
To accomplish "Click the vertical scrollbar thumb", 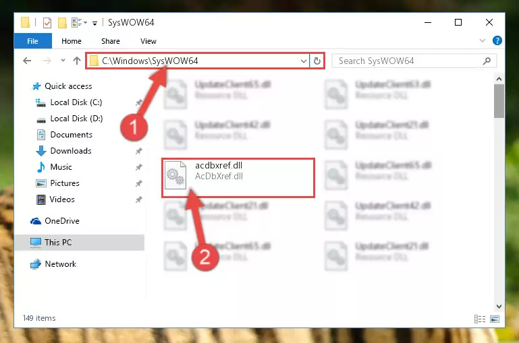I will (499, 101).
